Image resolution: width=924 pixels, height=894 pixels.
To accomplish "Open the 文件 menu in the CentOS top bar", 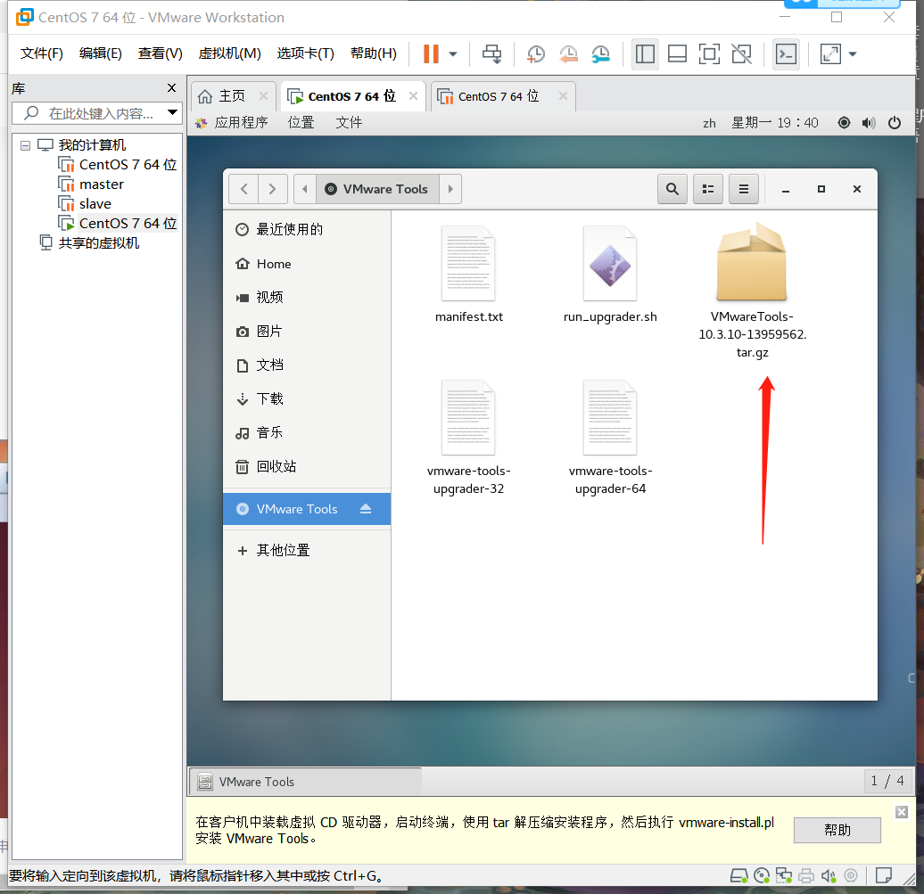I will (348, 122).
